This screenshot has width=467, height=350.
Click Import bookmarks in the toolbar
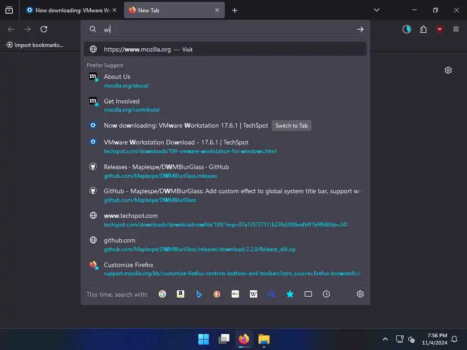coord(35,45)
